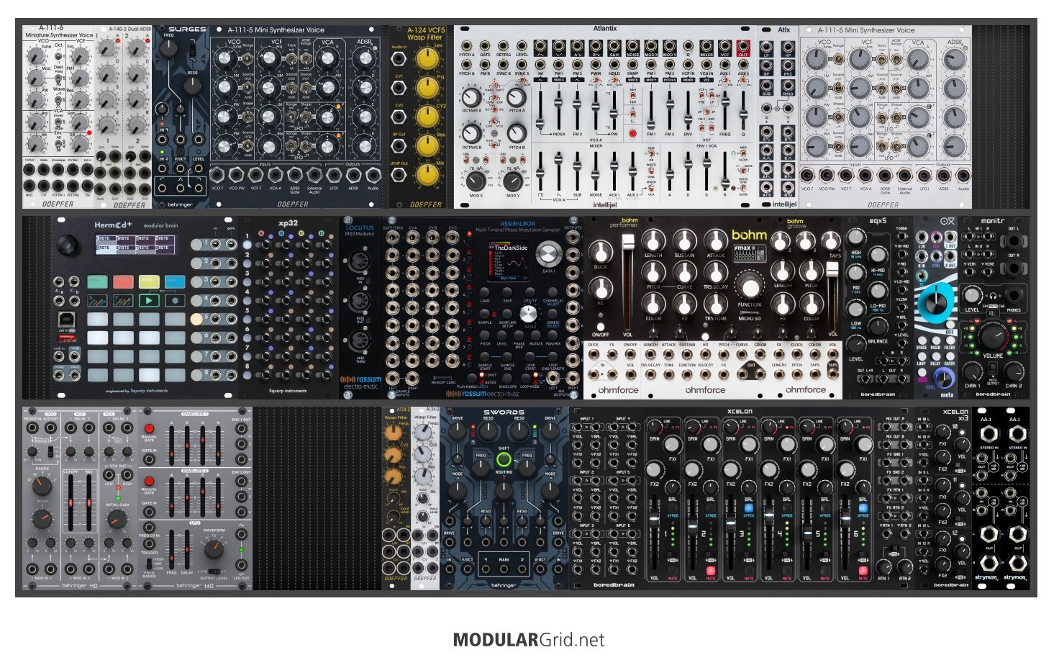
Task: Click the Swords ROUTING knob
Action: coord(504,491)
